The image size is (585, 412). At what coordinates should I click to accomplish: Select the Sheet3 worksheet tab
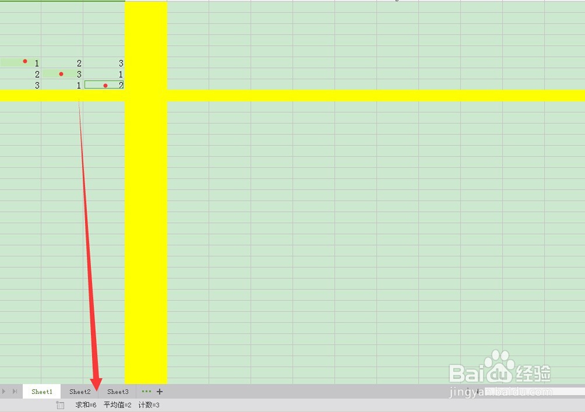point(118,392)
